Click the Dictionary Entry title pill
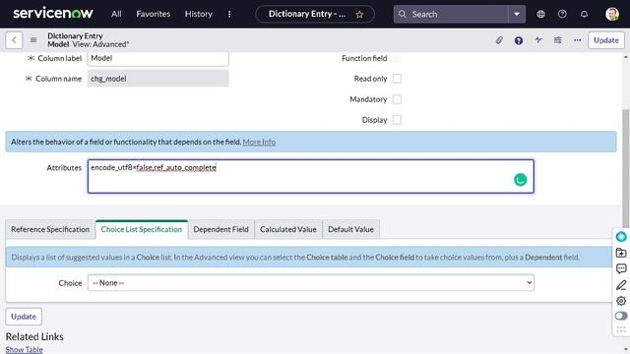 point(315,14)
